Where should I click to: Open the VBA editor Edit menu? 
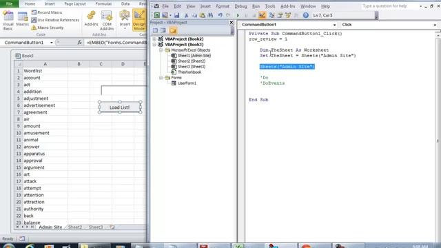coord(178,6)
